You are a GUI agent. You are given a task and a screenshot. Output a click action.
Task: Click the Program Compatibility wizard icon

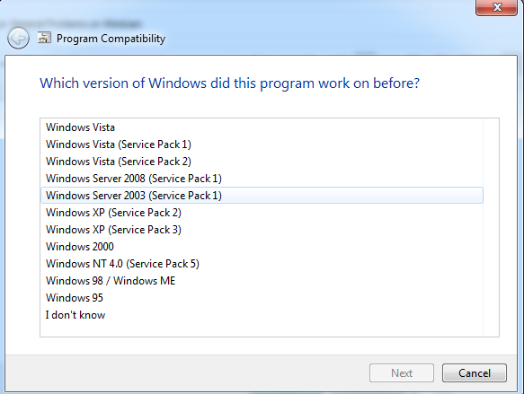pos(44,38)
